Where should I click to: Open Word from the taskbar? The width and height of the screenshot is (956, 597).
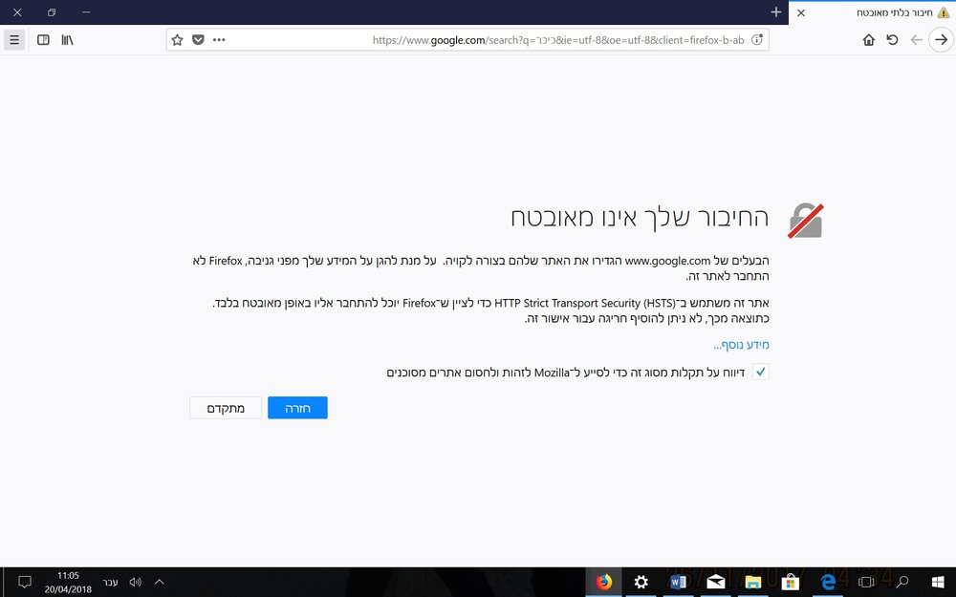coord(678,583)
